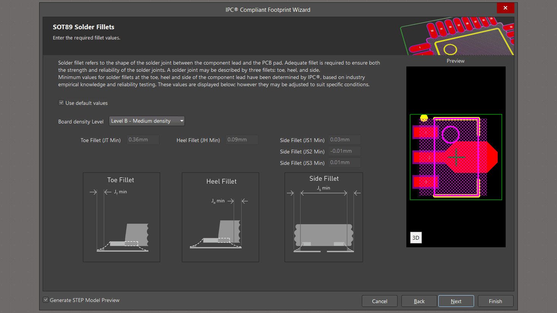Click the Toe Fillet diagram

click(121, 217)
